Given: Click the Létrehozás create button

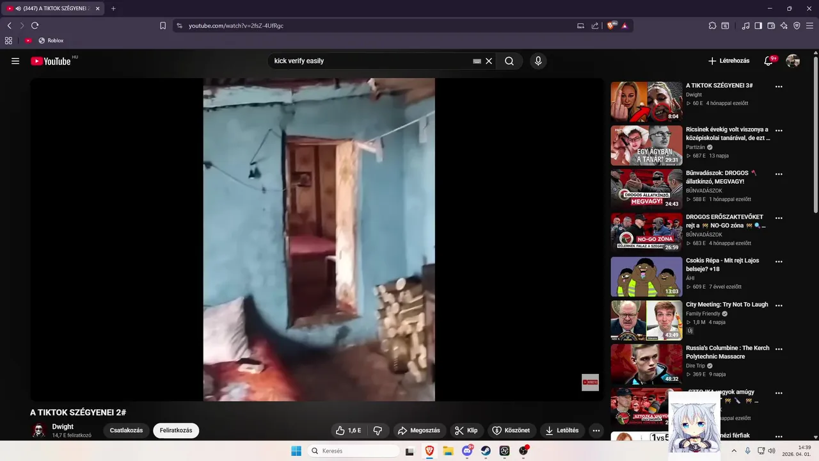Looking at the screenshot, I should click(728, 61).
